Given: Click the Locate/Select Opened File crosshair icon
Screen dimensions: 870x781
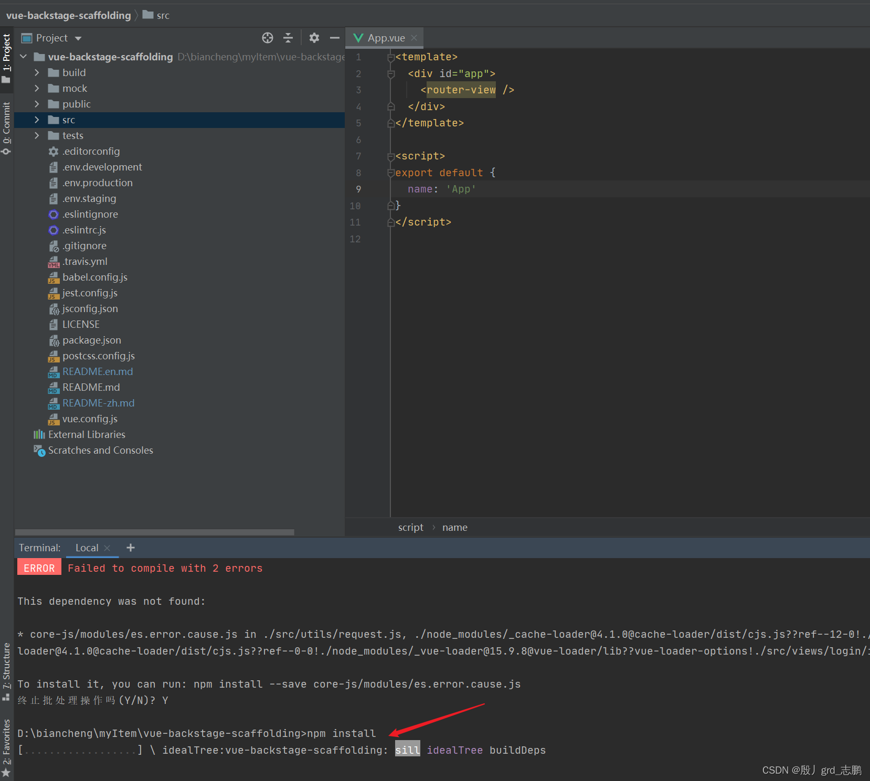Looking at the screenshot, I should pyautogui.click(x=268, y=38).
